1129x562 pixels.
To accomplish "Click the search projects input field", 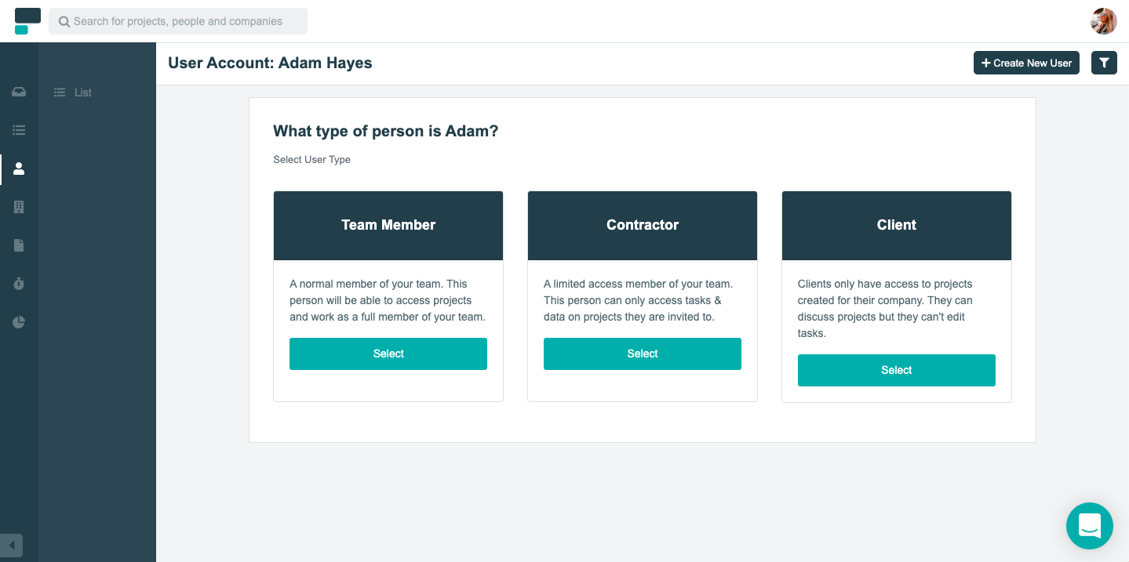I will pos(178,21).
